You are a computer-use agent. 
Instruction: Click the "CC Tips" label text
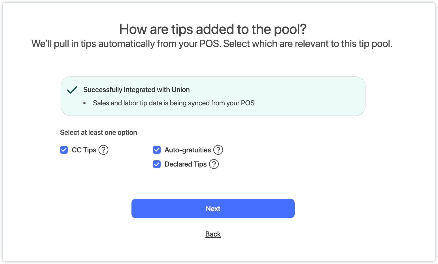tap(84, 150)
